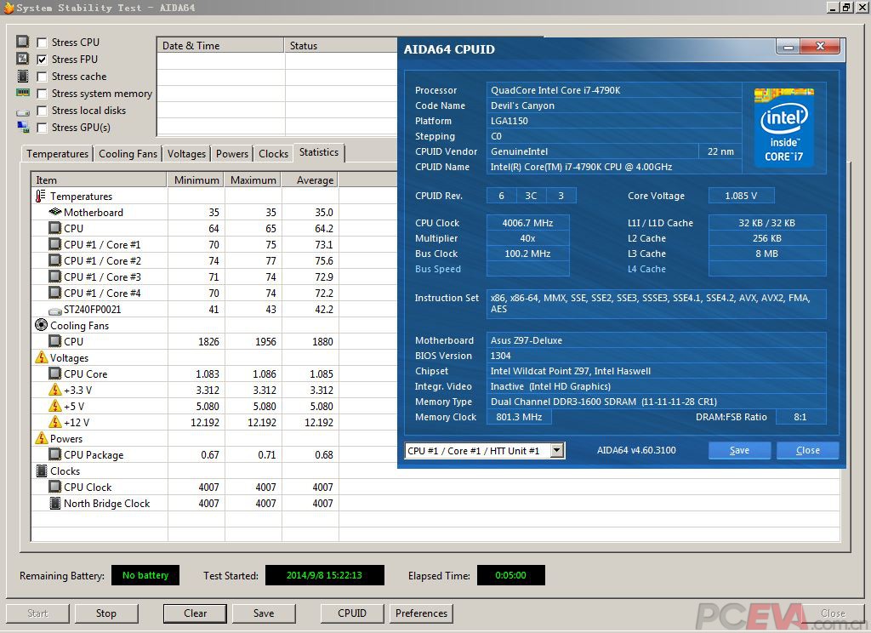871x633 pixels.
Task: Click the North Bridge Clock row icon
Action: click(55, 503)
